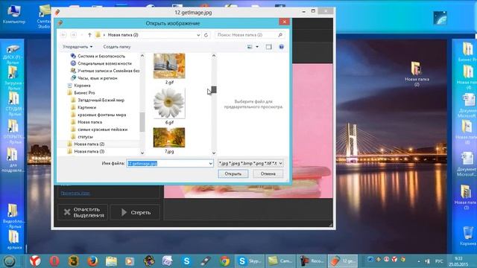Open the Загадочный Божий мир folder
The image size is (477, 268).
point(101,100)
